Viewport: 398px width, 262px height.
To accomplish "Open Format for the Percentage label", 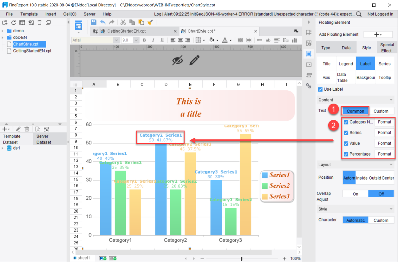I will [384, 154].
